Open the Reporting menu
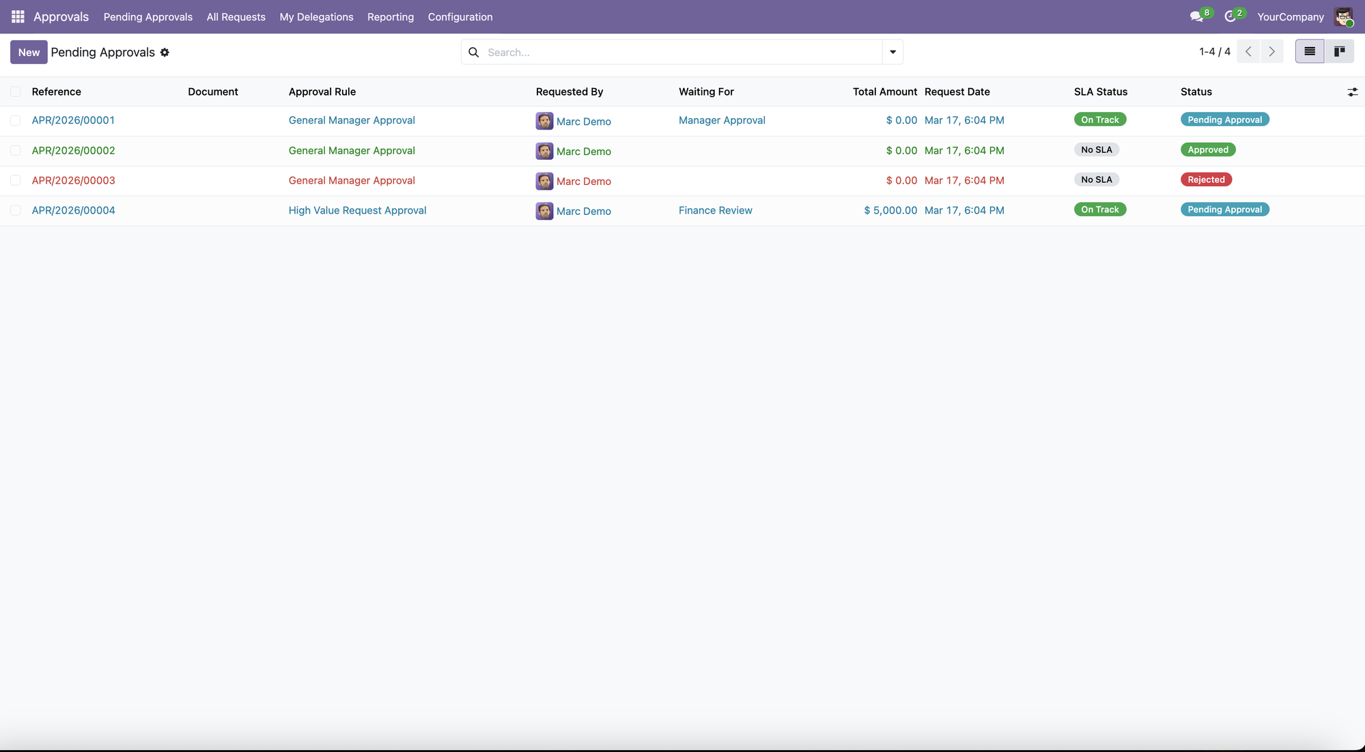Screen dimensions: 1365x752 pos(390,16)
